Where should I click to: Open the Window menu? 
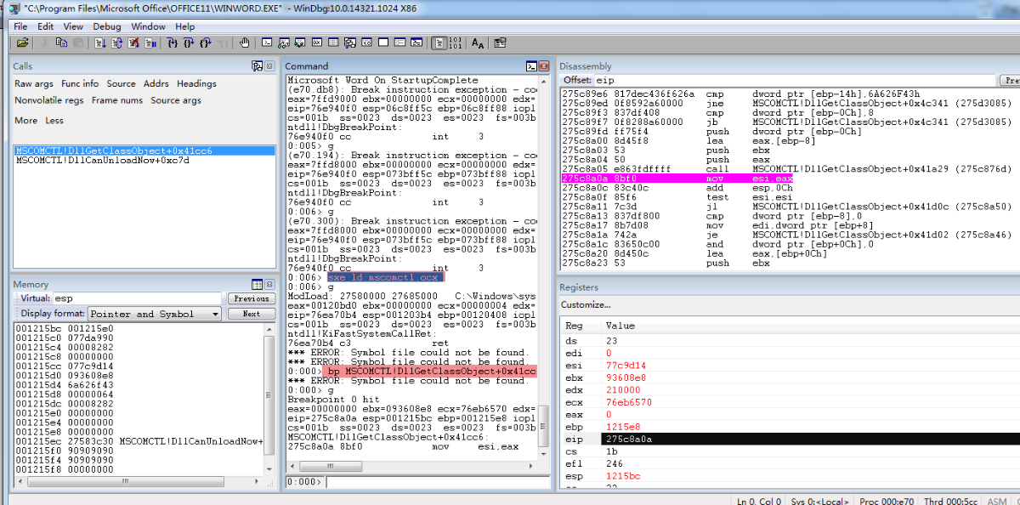tap(148, 26)
